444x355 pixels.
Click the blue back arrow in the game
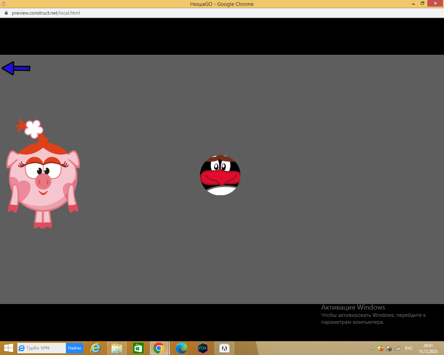(x=16, y=68)
